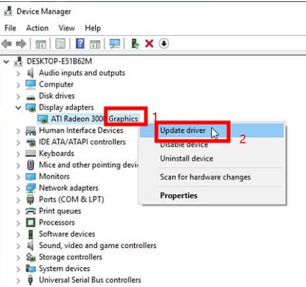This screenshot has width=306, height=287.
Task: Click the Show/Hide console tree toolbar icon
Action: click(41, 44)
